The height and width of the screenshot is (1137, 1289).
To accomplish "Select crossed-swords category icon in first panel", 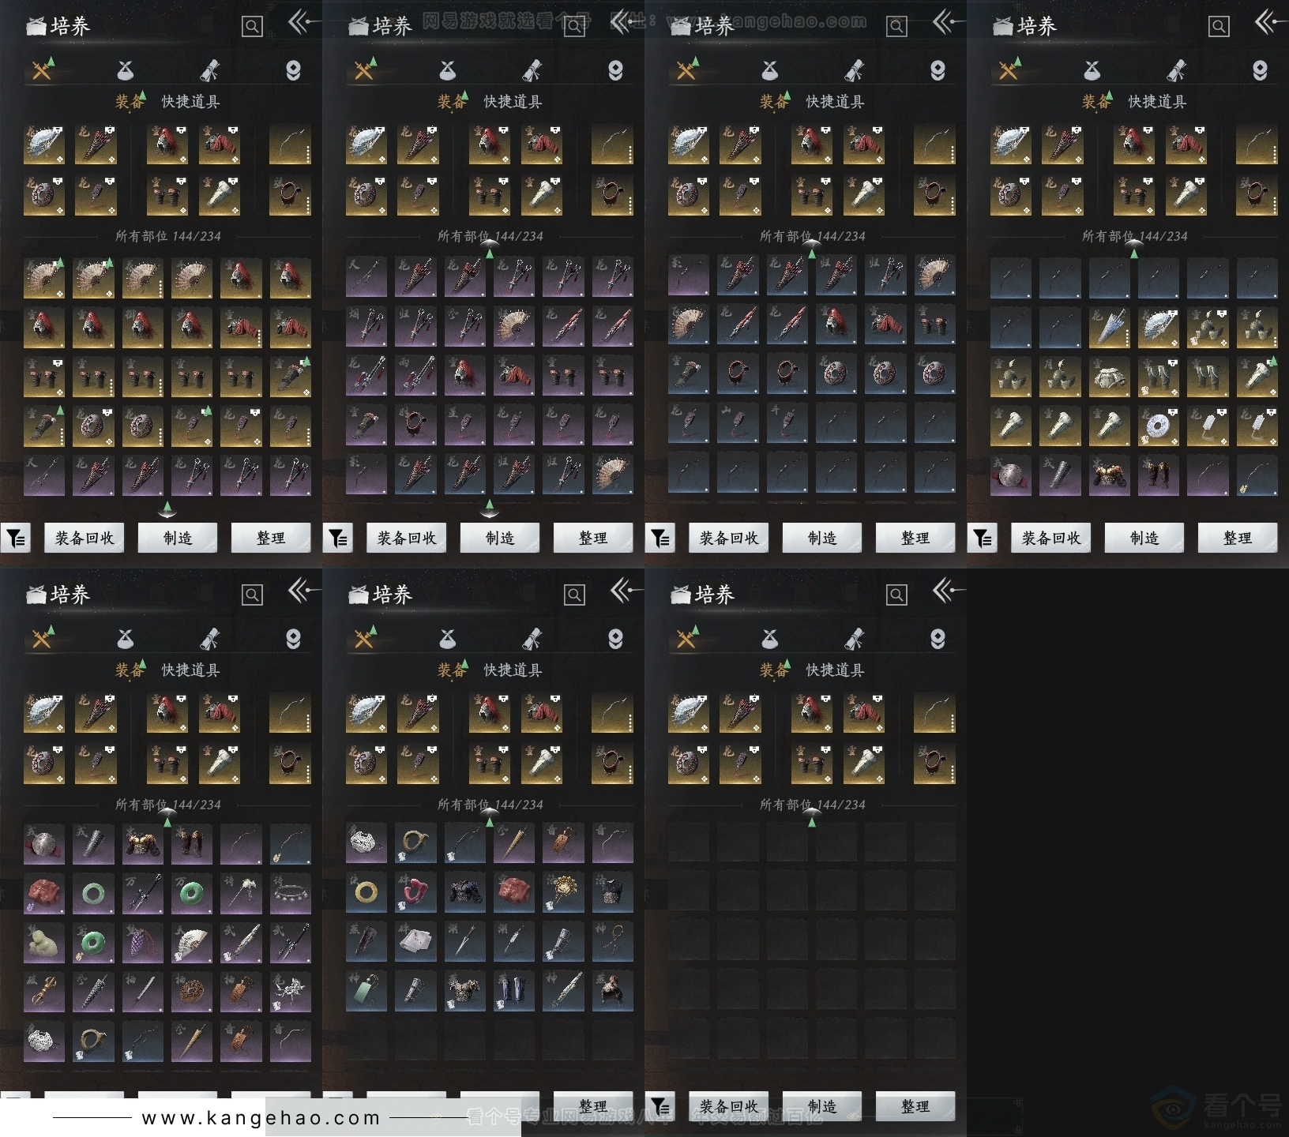I will (x=43, y=70).
